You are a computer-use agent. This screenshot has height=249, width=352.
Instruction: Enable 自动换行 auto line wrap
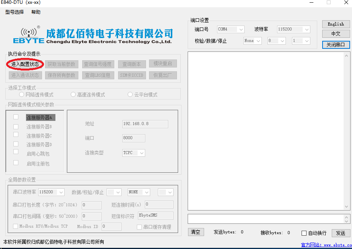[x=303, y=233]
